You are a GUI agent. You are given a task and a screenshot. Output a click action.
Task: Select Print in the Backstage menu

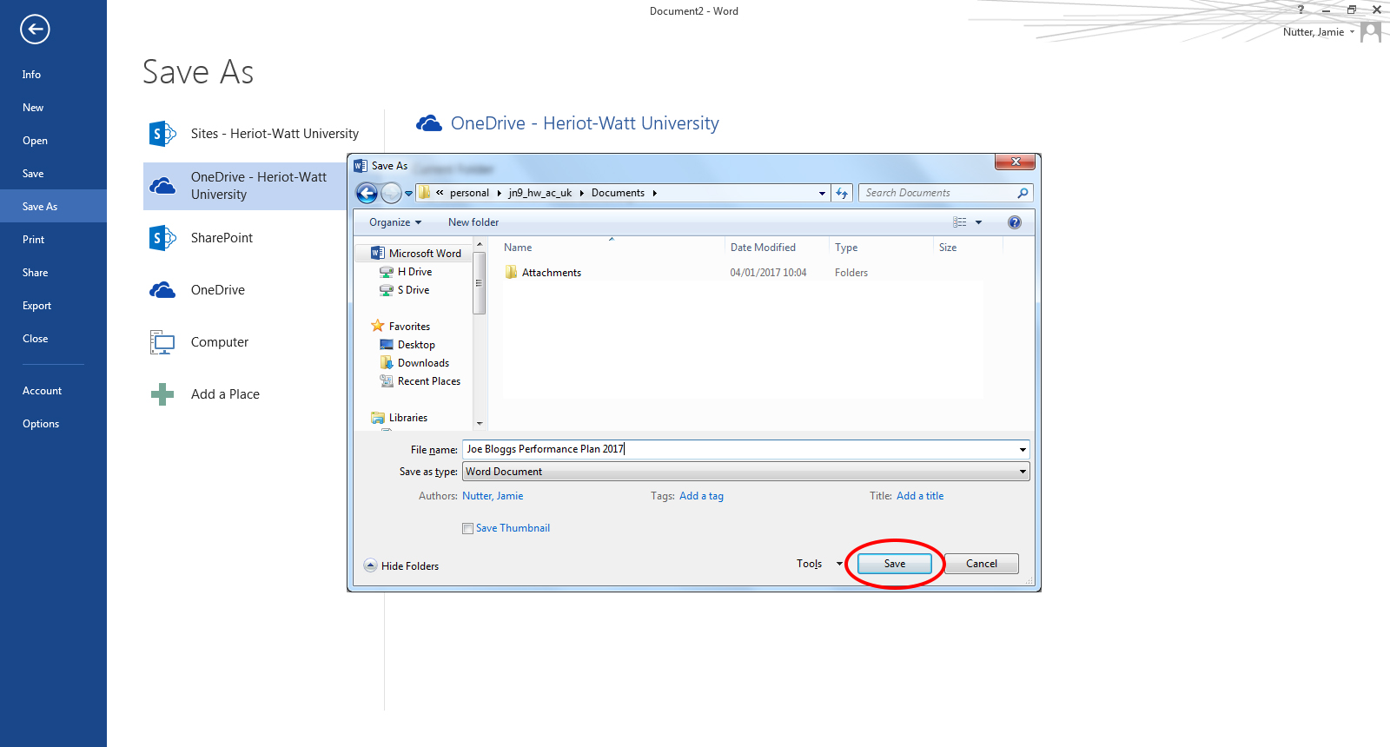pyautogui.click(x=34, y=240)
